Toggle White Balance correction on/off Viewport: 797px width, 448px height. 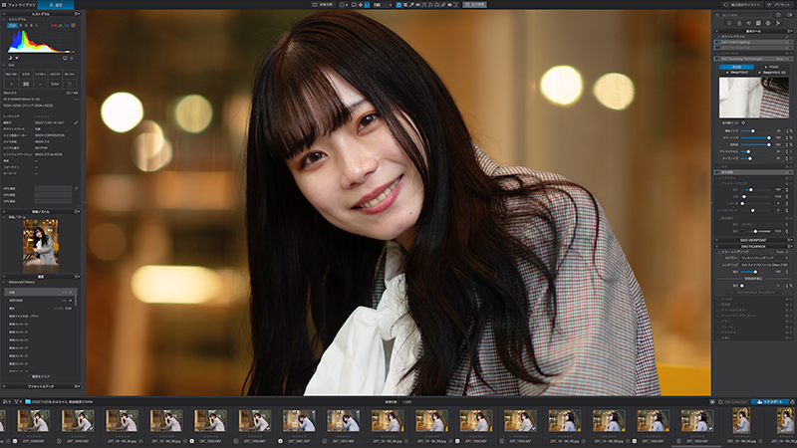[718, 37]
